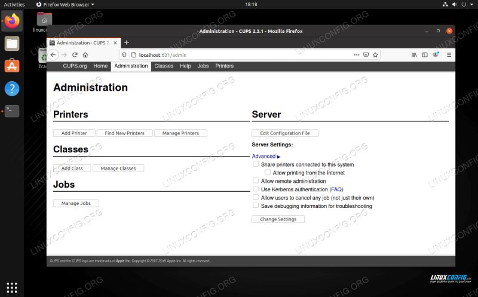The width and height of the screenshot is (478, 297).
Task: Click the Change Settings button
Action: tap(278, 219)
